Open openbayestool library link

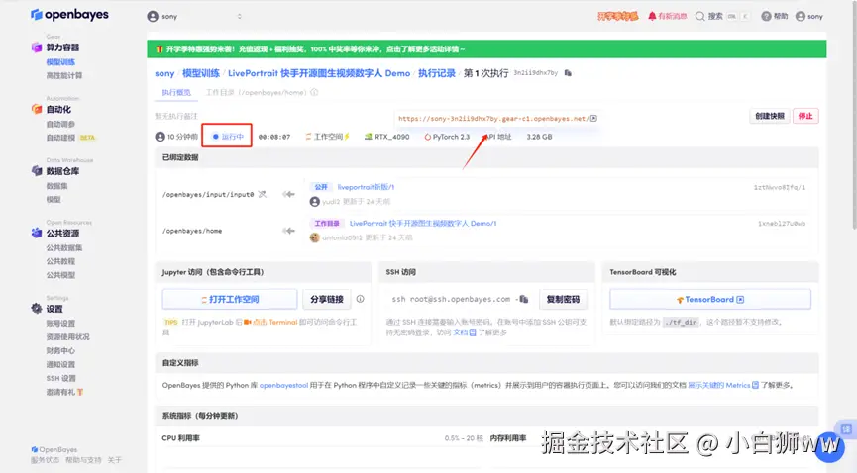point(283,385)
